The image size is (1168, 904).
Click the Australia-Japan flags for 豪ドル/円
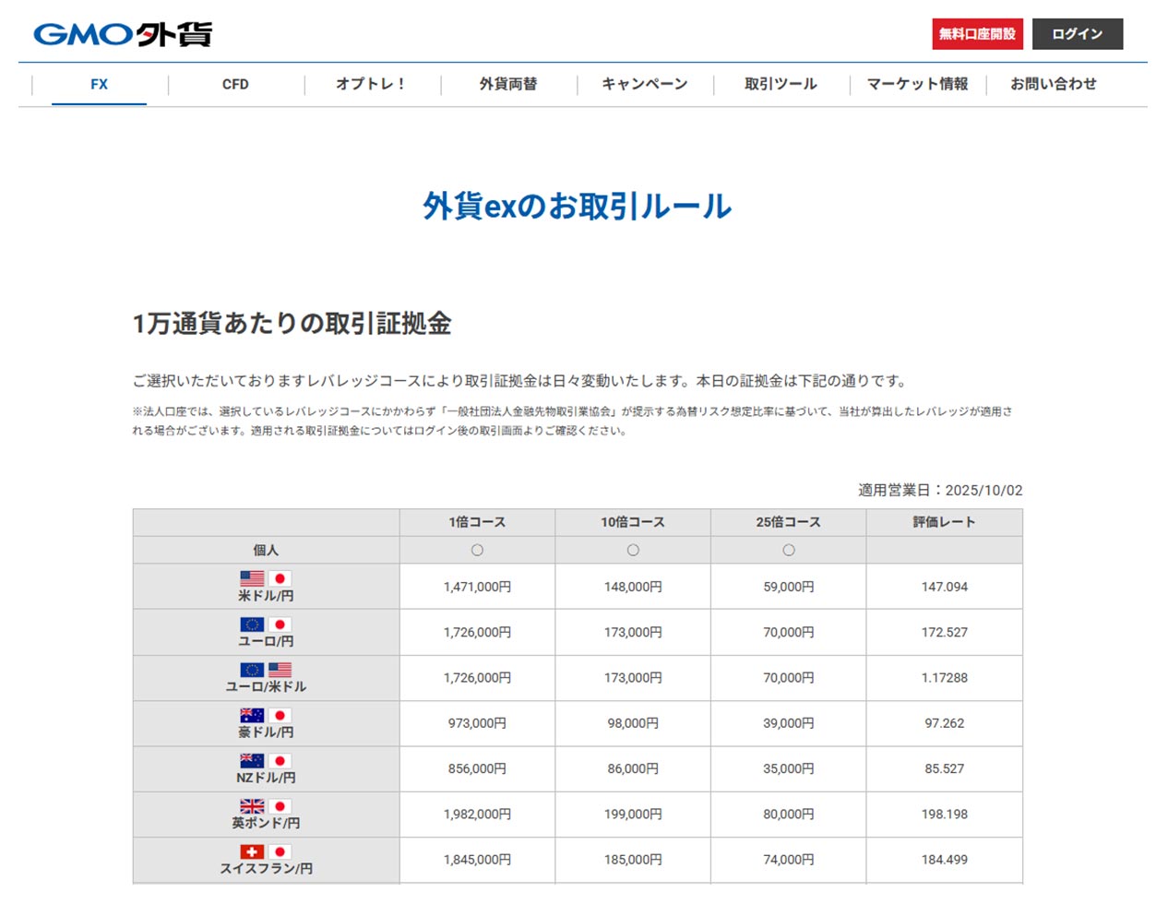[x=266, y=715]
